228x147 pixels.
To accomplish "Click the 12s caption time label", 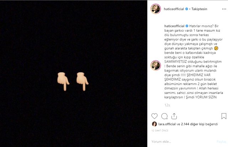I will click(166, 105).
